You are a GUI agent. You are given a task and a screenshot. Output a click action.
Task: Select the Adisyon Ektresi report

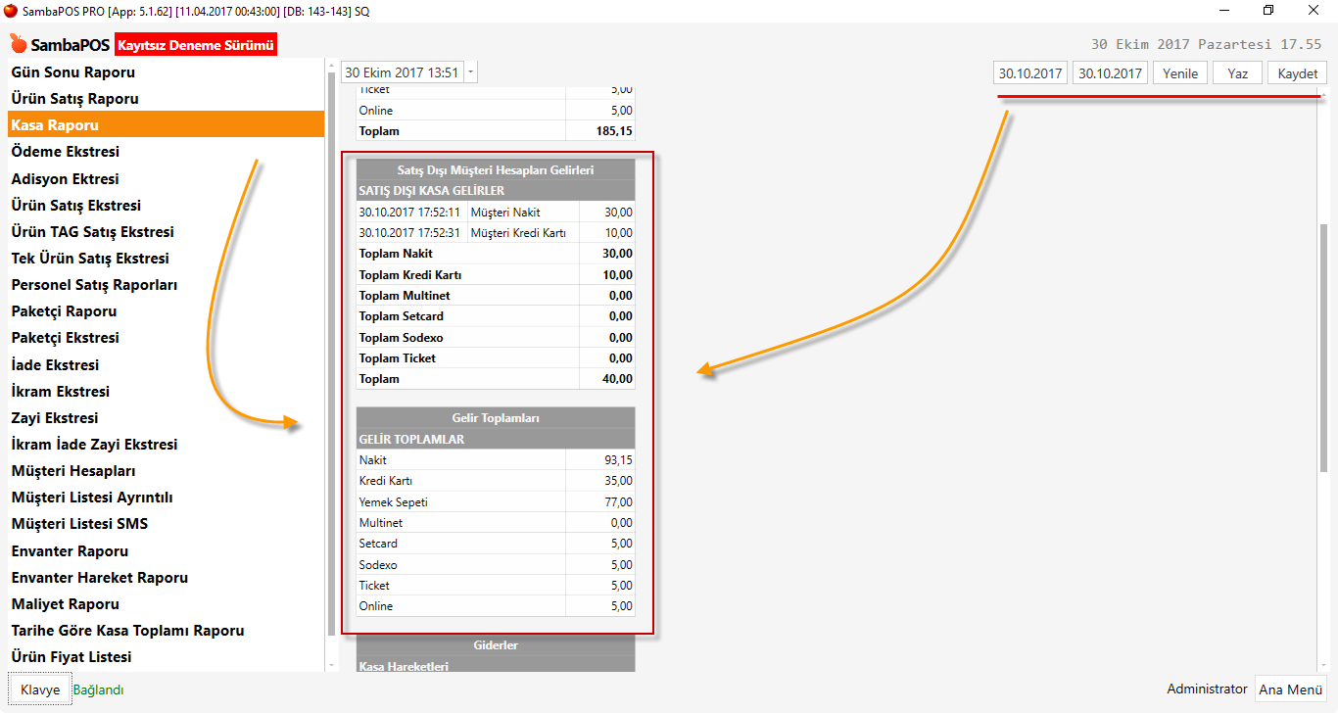[x=66, y=179]
